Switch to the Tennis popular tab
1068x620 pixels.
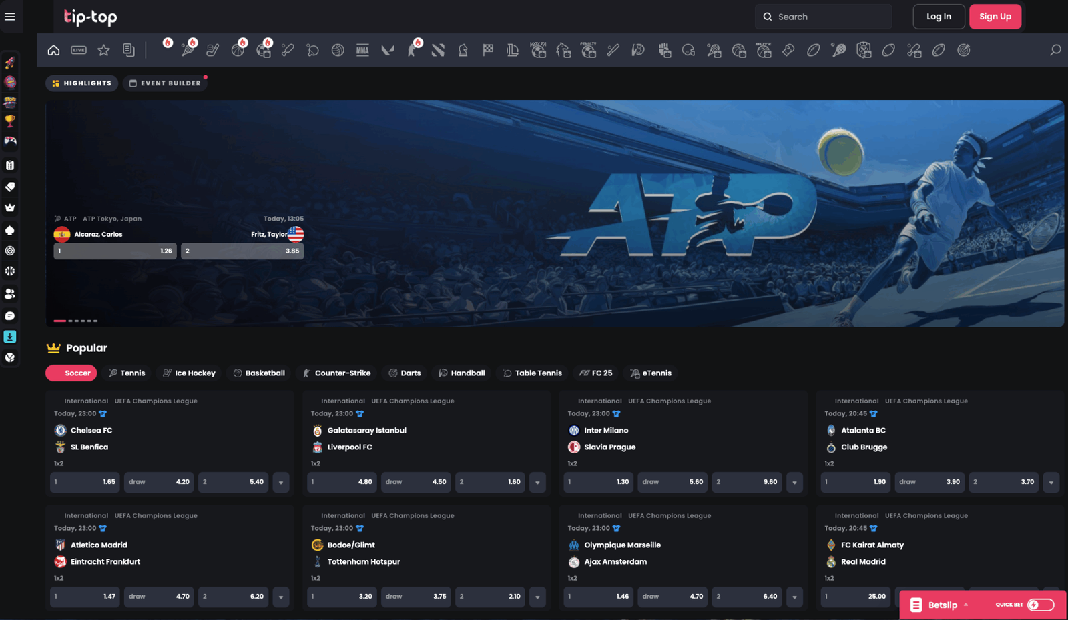point(127,373)
